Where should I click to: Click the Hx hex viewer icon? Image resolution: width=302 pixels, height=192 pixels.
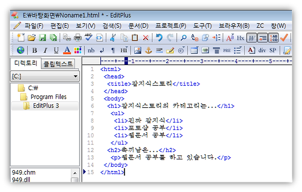241,38
